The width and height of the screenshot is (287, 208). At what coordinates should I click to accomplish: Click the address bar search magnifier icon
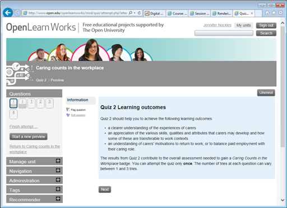click(131, 13)
